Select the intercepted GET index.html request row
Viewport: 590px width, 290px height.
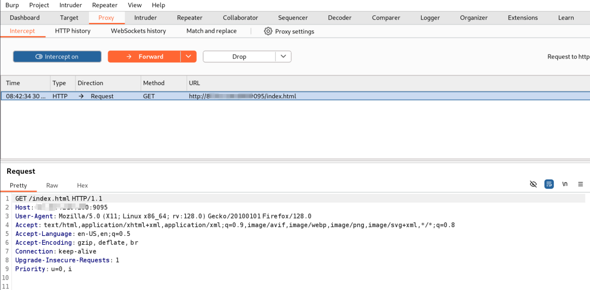pos(295,96)
